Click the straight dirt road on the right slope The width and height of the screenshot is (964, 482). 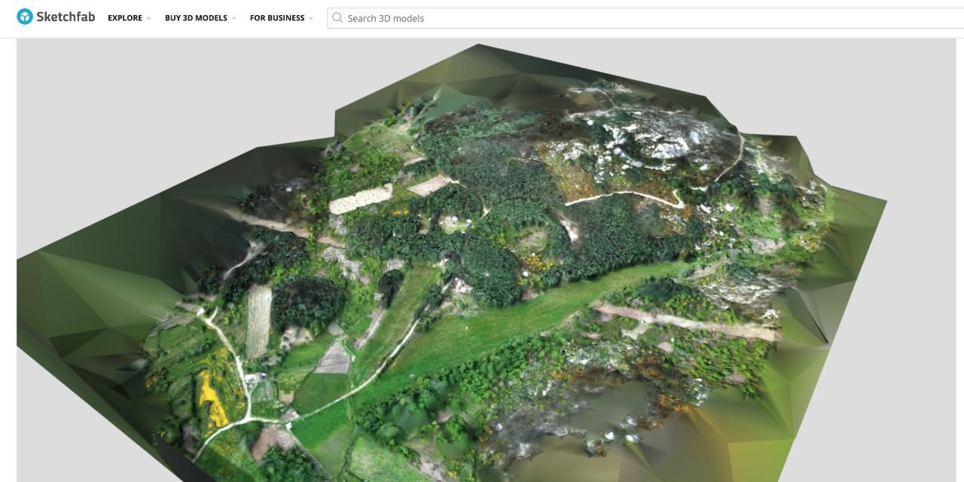(x=685, y=322)
